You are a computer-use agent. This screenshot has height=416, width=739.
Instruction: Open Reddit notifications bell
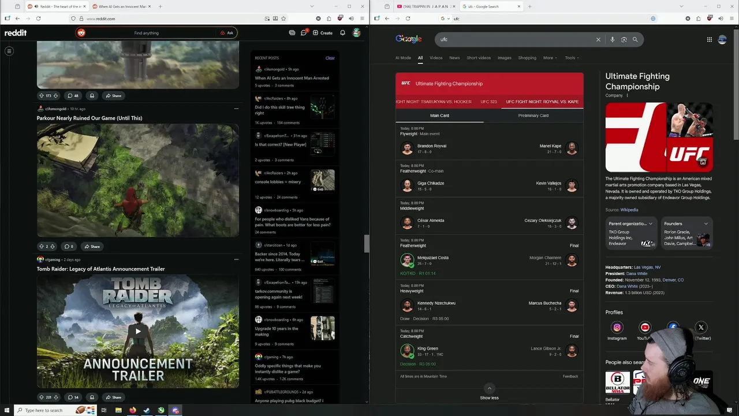342,33
